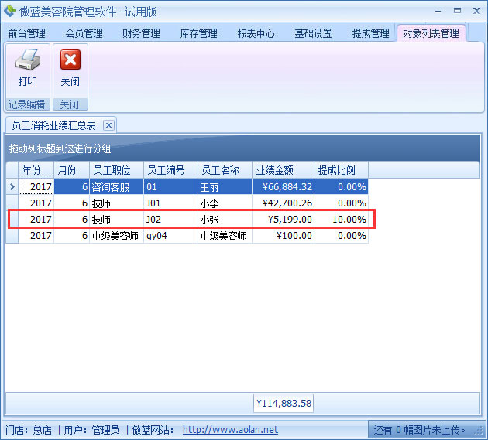This screenshot has height=440, width=488.
Task: Click the red Close (关闭) icon
Action: point(70,61)
